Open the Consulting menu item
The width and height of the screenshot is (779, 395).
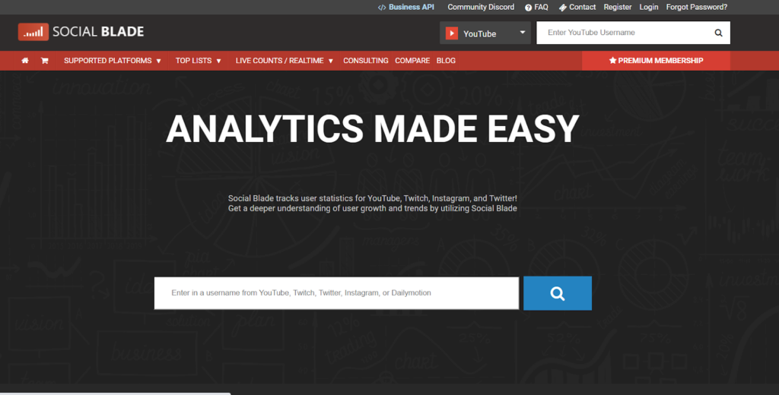[x=365, y=61]
